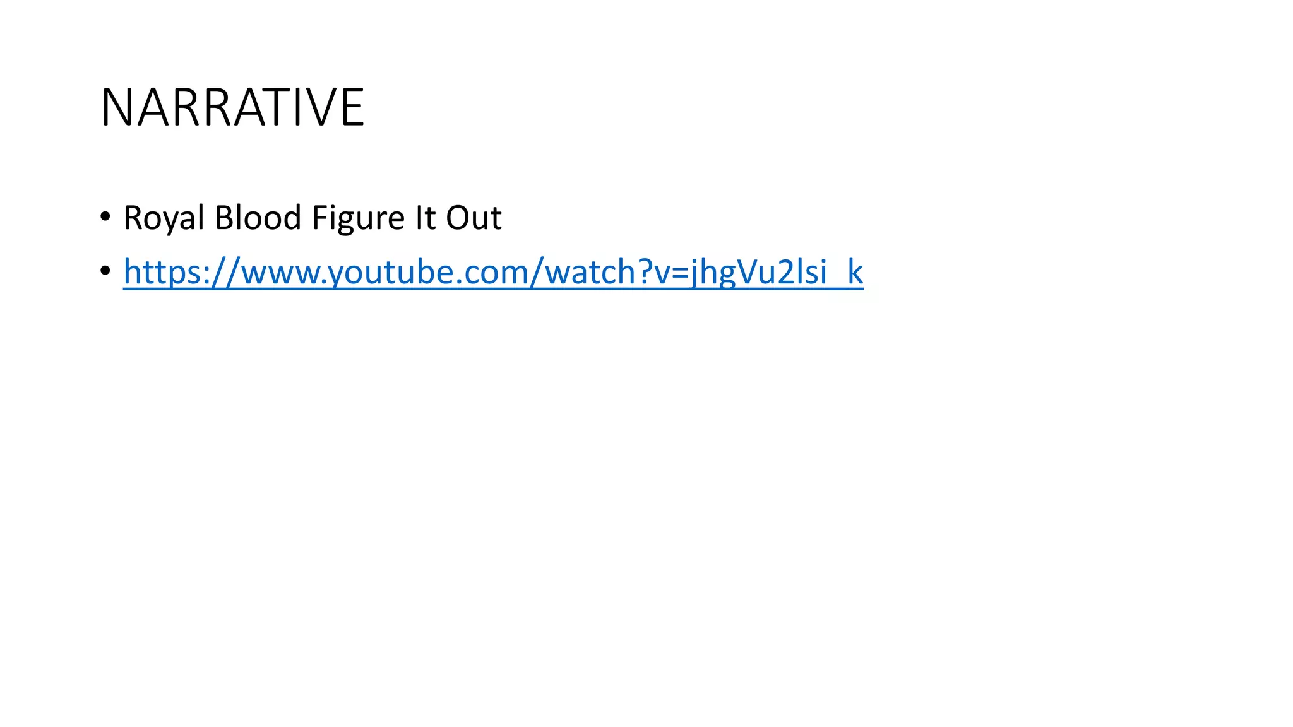The image size is (1293, 727).
Task: Click the word Out in first bullet
Action: point(474,217)
